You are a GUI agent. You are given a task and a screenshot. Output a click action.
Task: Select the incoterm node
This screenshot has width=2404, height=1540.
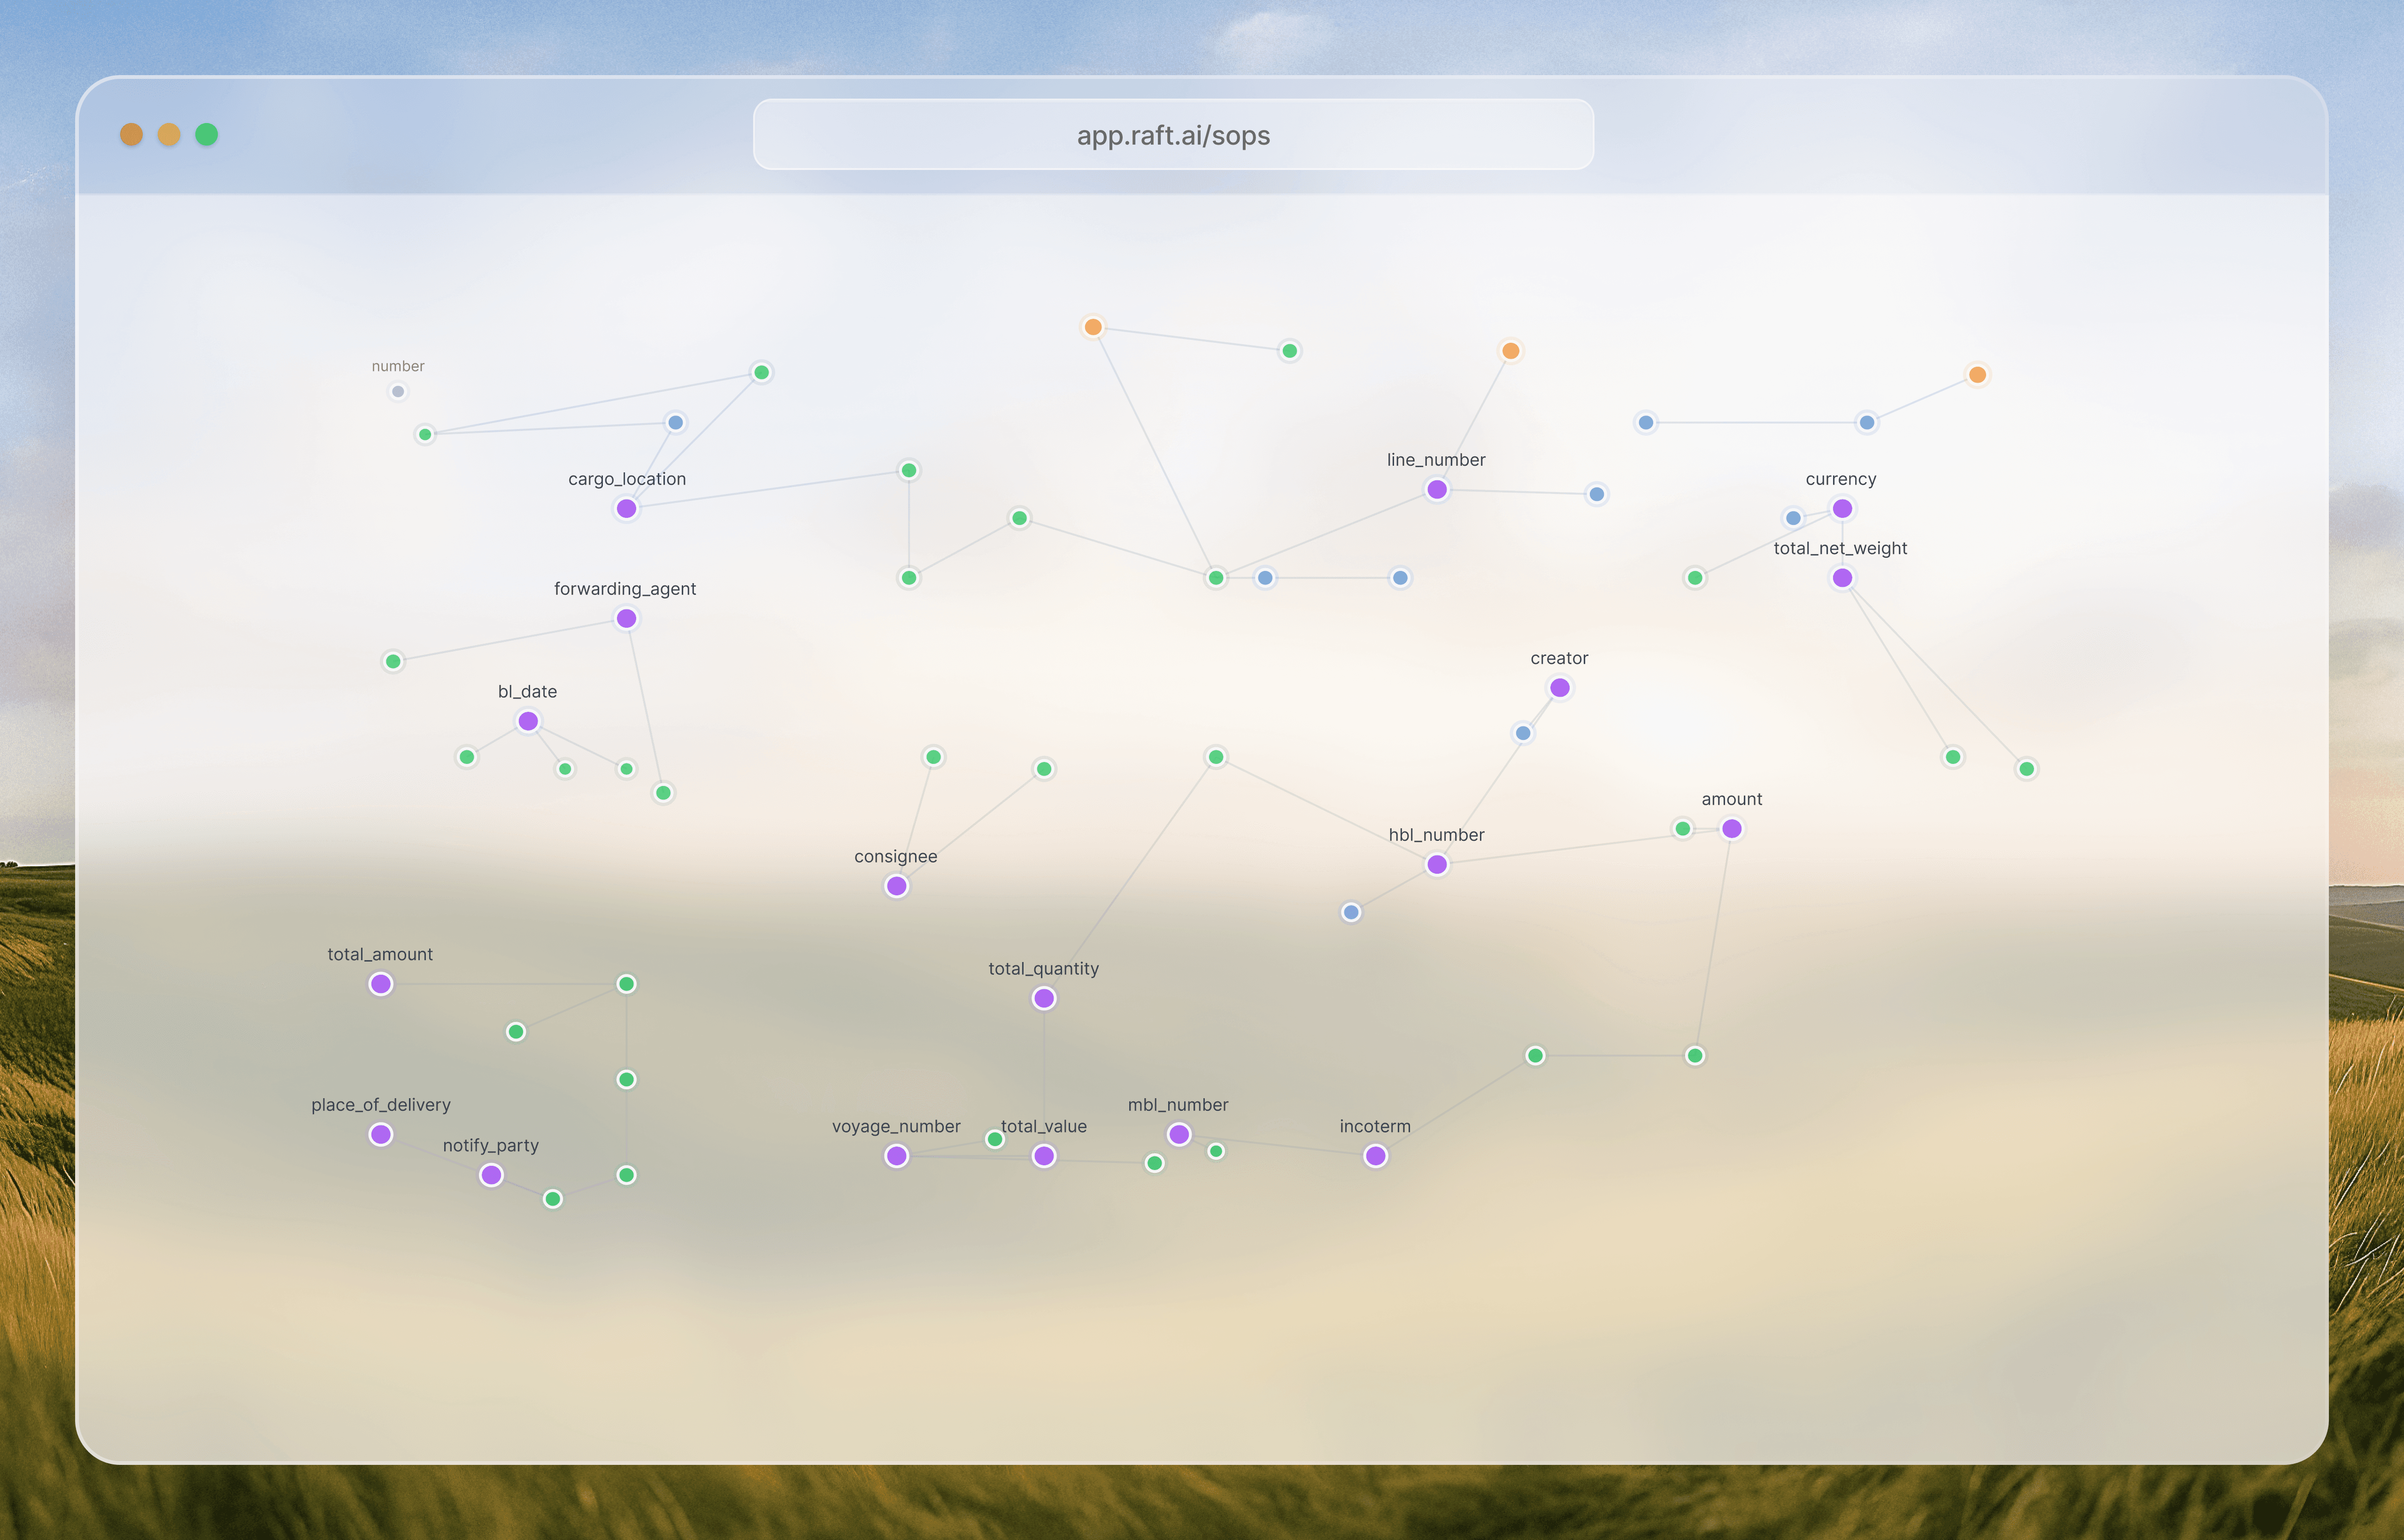tap(1376, 1156)
